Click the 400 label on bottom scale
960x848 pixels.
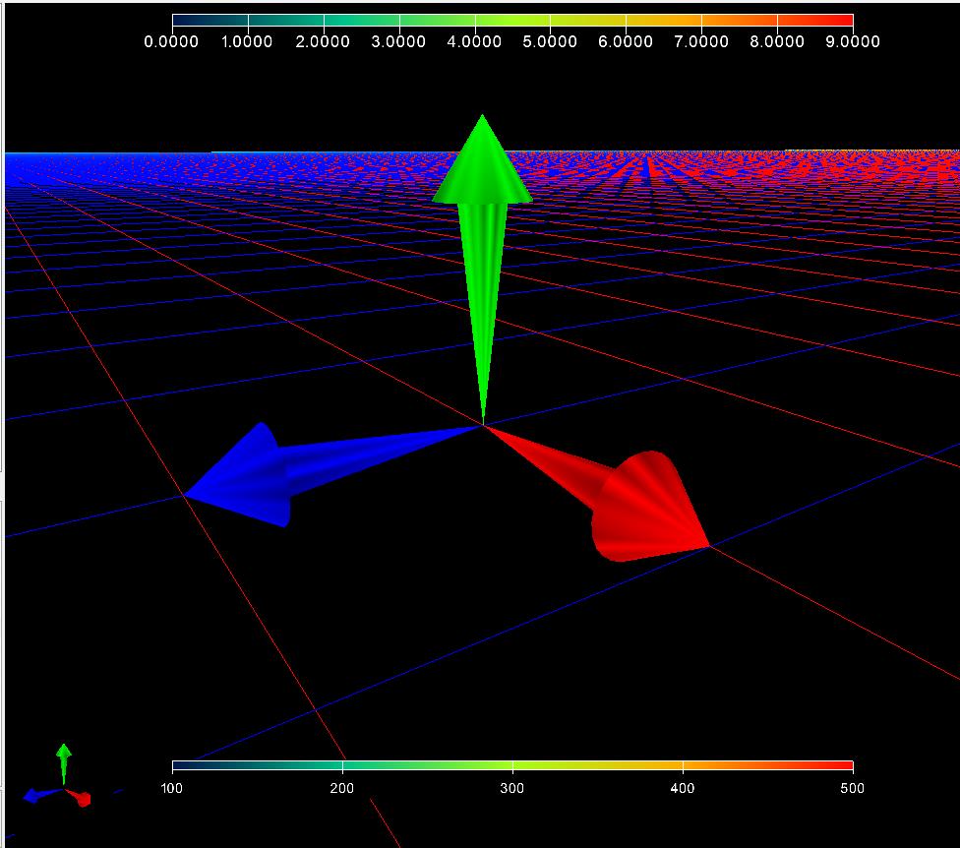[683, 789]
